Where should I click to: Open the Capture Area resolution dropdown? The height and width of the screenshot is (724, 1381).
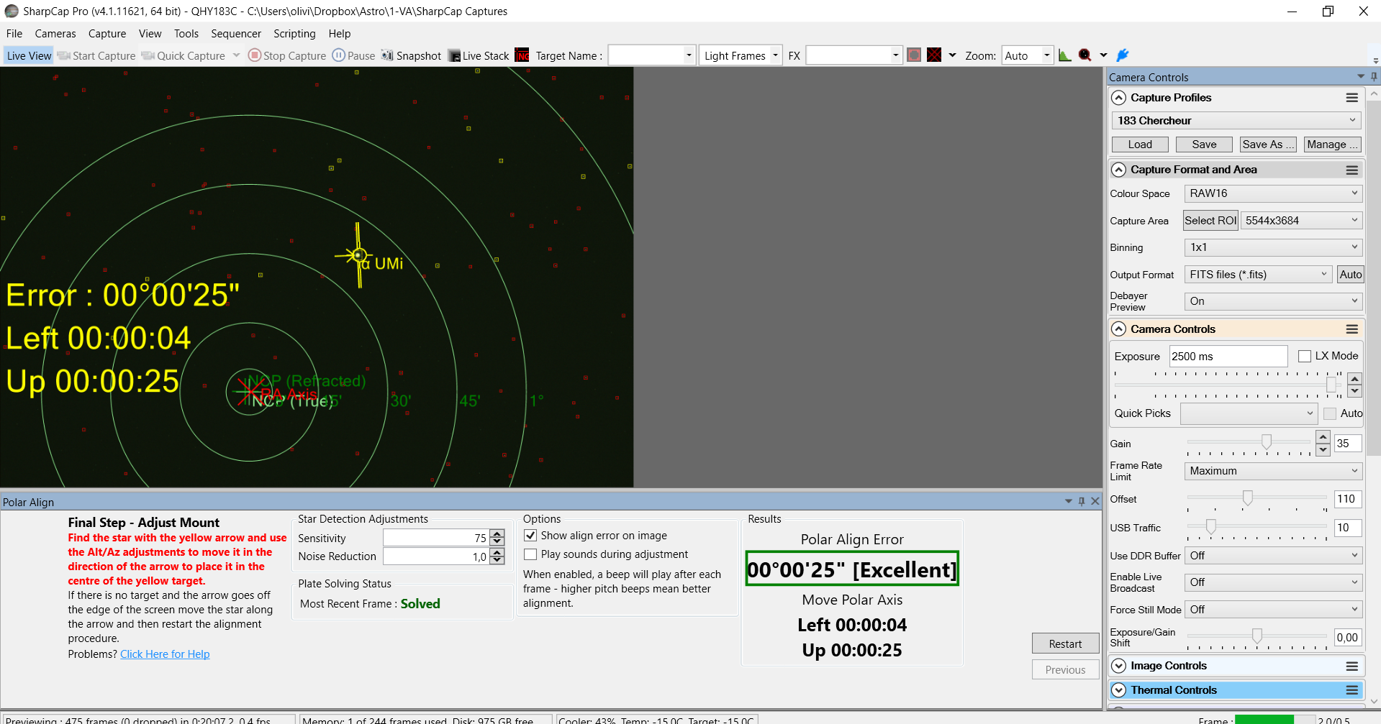pos(1301,221)
